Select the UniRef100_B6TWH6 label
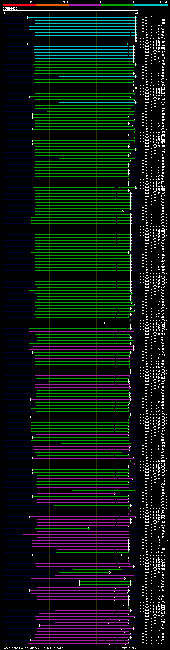This screenshot has width=170, height=650. 152,56
